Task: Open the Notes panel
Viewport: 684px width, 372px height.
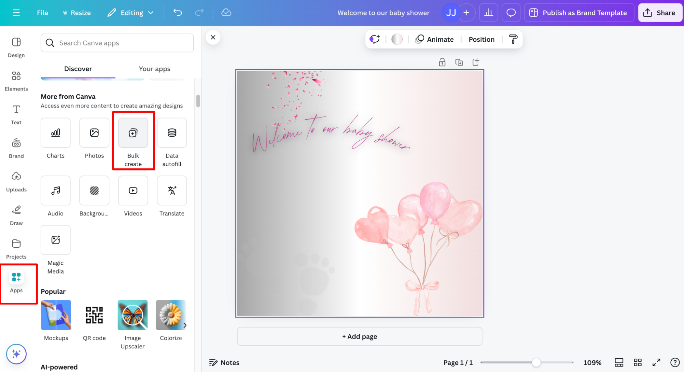Action: (x=224, y=362)
